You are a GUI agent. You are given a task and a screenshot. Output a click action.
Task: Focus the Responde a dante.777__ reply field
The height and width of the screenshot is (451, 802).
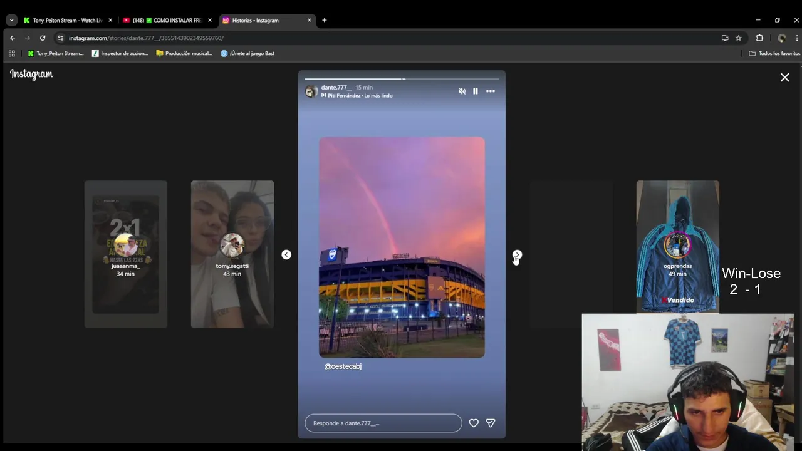[x=383, y=423]
